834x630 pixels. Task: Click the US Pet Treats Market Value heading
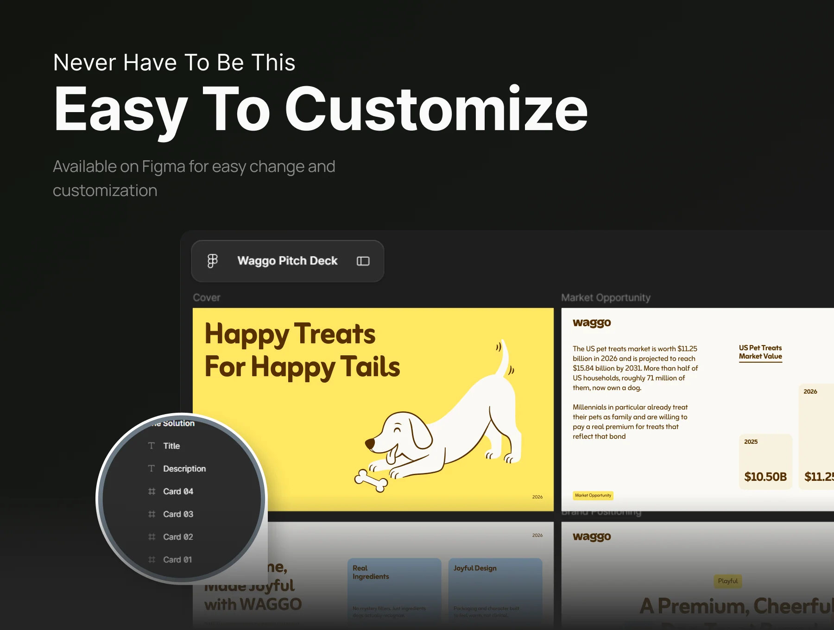point(760,352)
